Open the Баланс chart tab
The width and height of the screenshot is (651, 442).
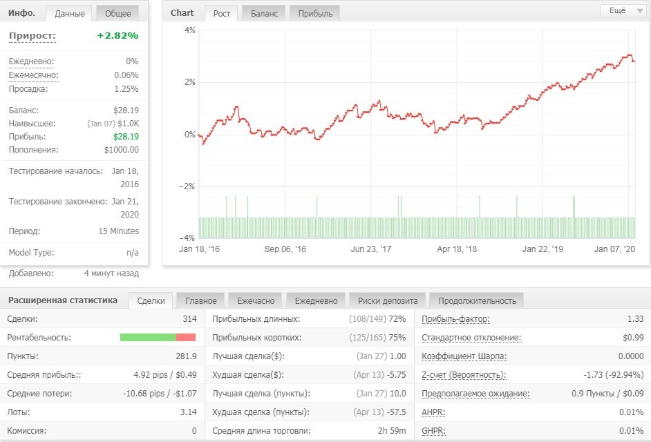coord(264,13)
